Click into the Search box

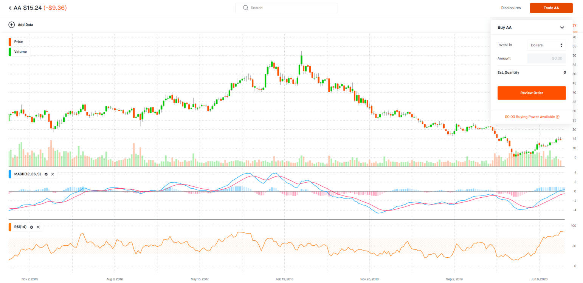(291, 8)
